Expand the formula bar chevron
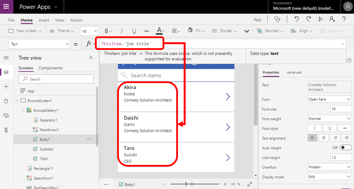This screenshot has height=189, width=354. (x=343, y=44)
